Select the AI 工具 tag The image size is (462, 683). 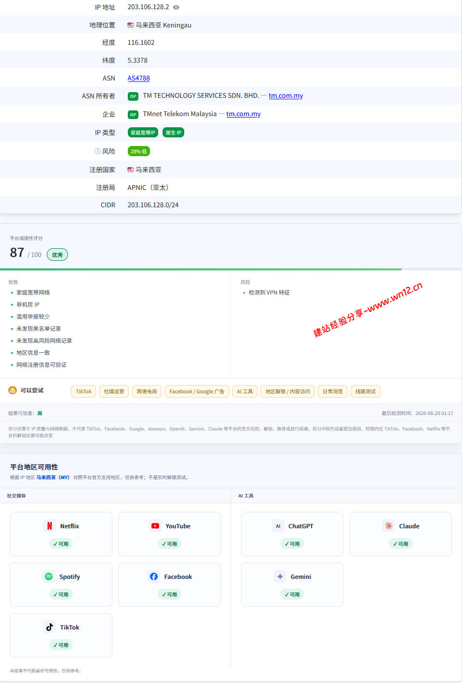(x=245, y=391)
